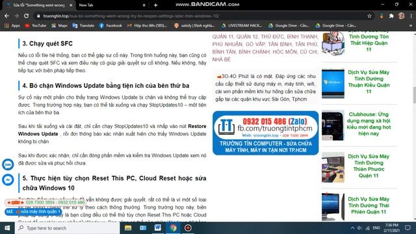This screenshot has height=234, width=416.
Task: Click heading 3. Chạy quét SFC
Action: pos(47,44)
